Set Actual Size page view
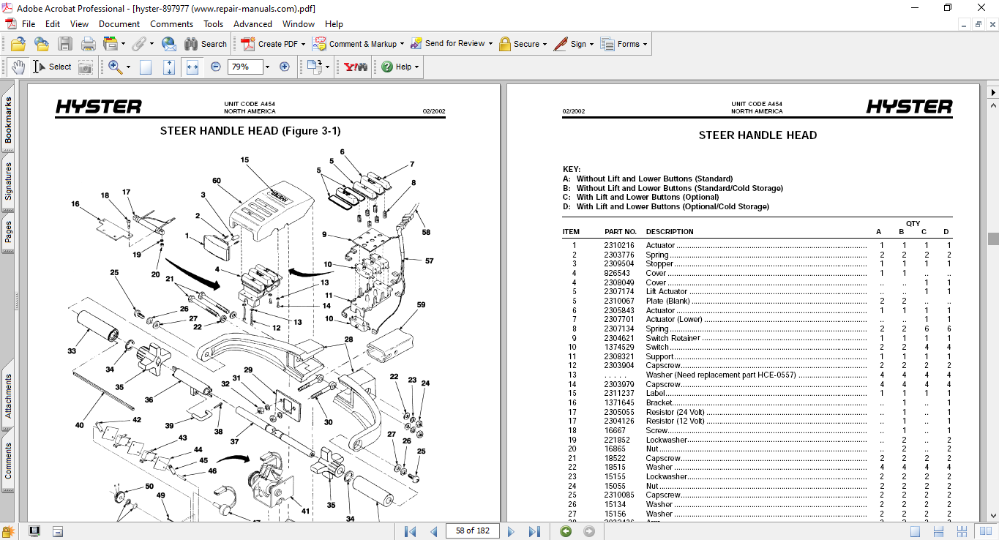The image size is (999, 540). (x=146, y=67)
